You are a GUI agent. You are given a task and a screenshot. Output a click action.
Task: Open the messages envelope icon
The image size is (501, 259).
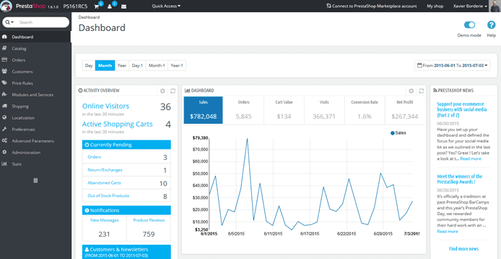[x=123, y=6]
